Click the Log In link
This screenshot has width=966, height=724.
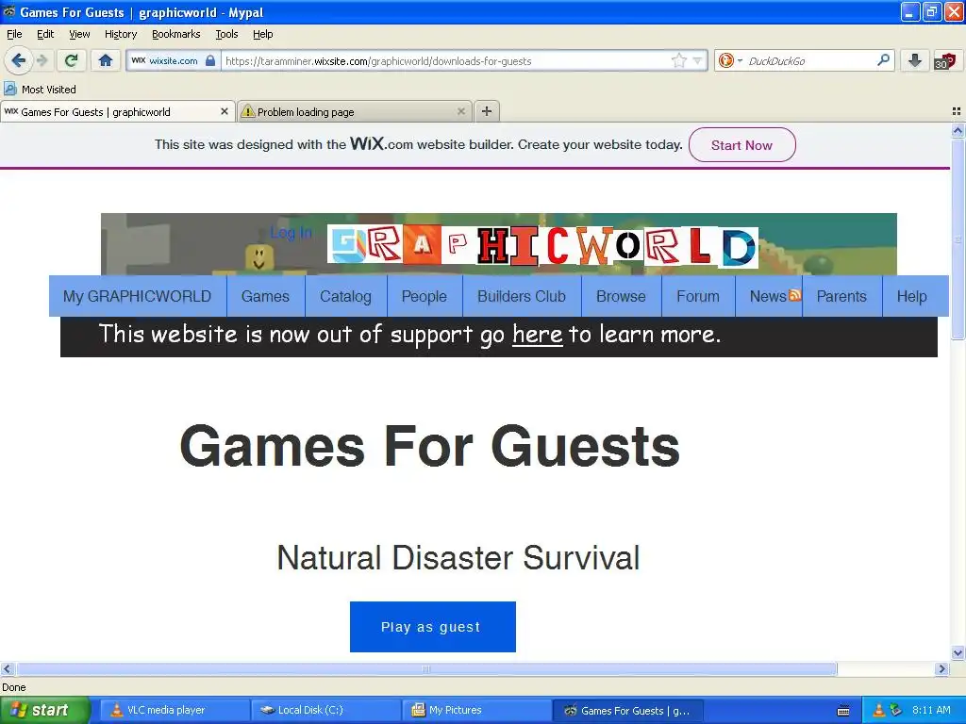(x=291, y=233)
